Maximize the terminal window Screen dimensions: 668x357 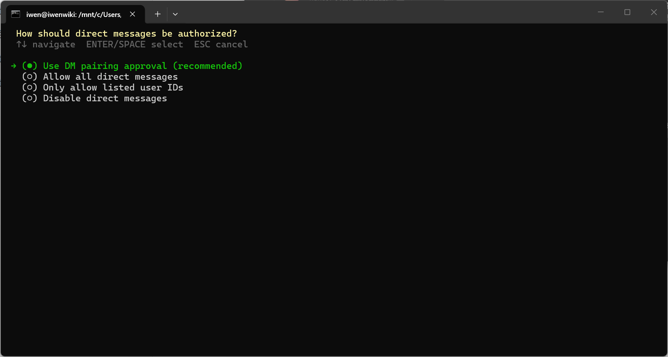pyautogui.click(x=627, y=12)
